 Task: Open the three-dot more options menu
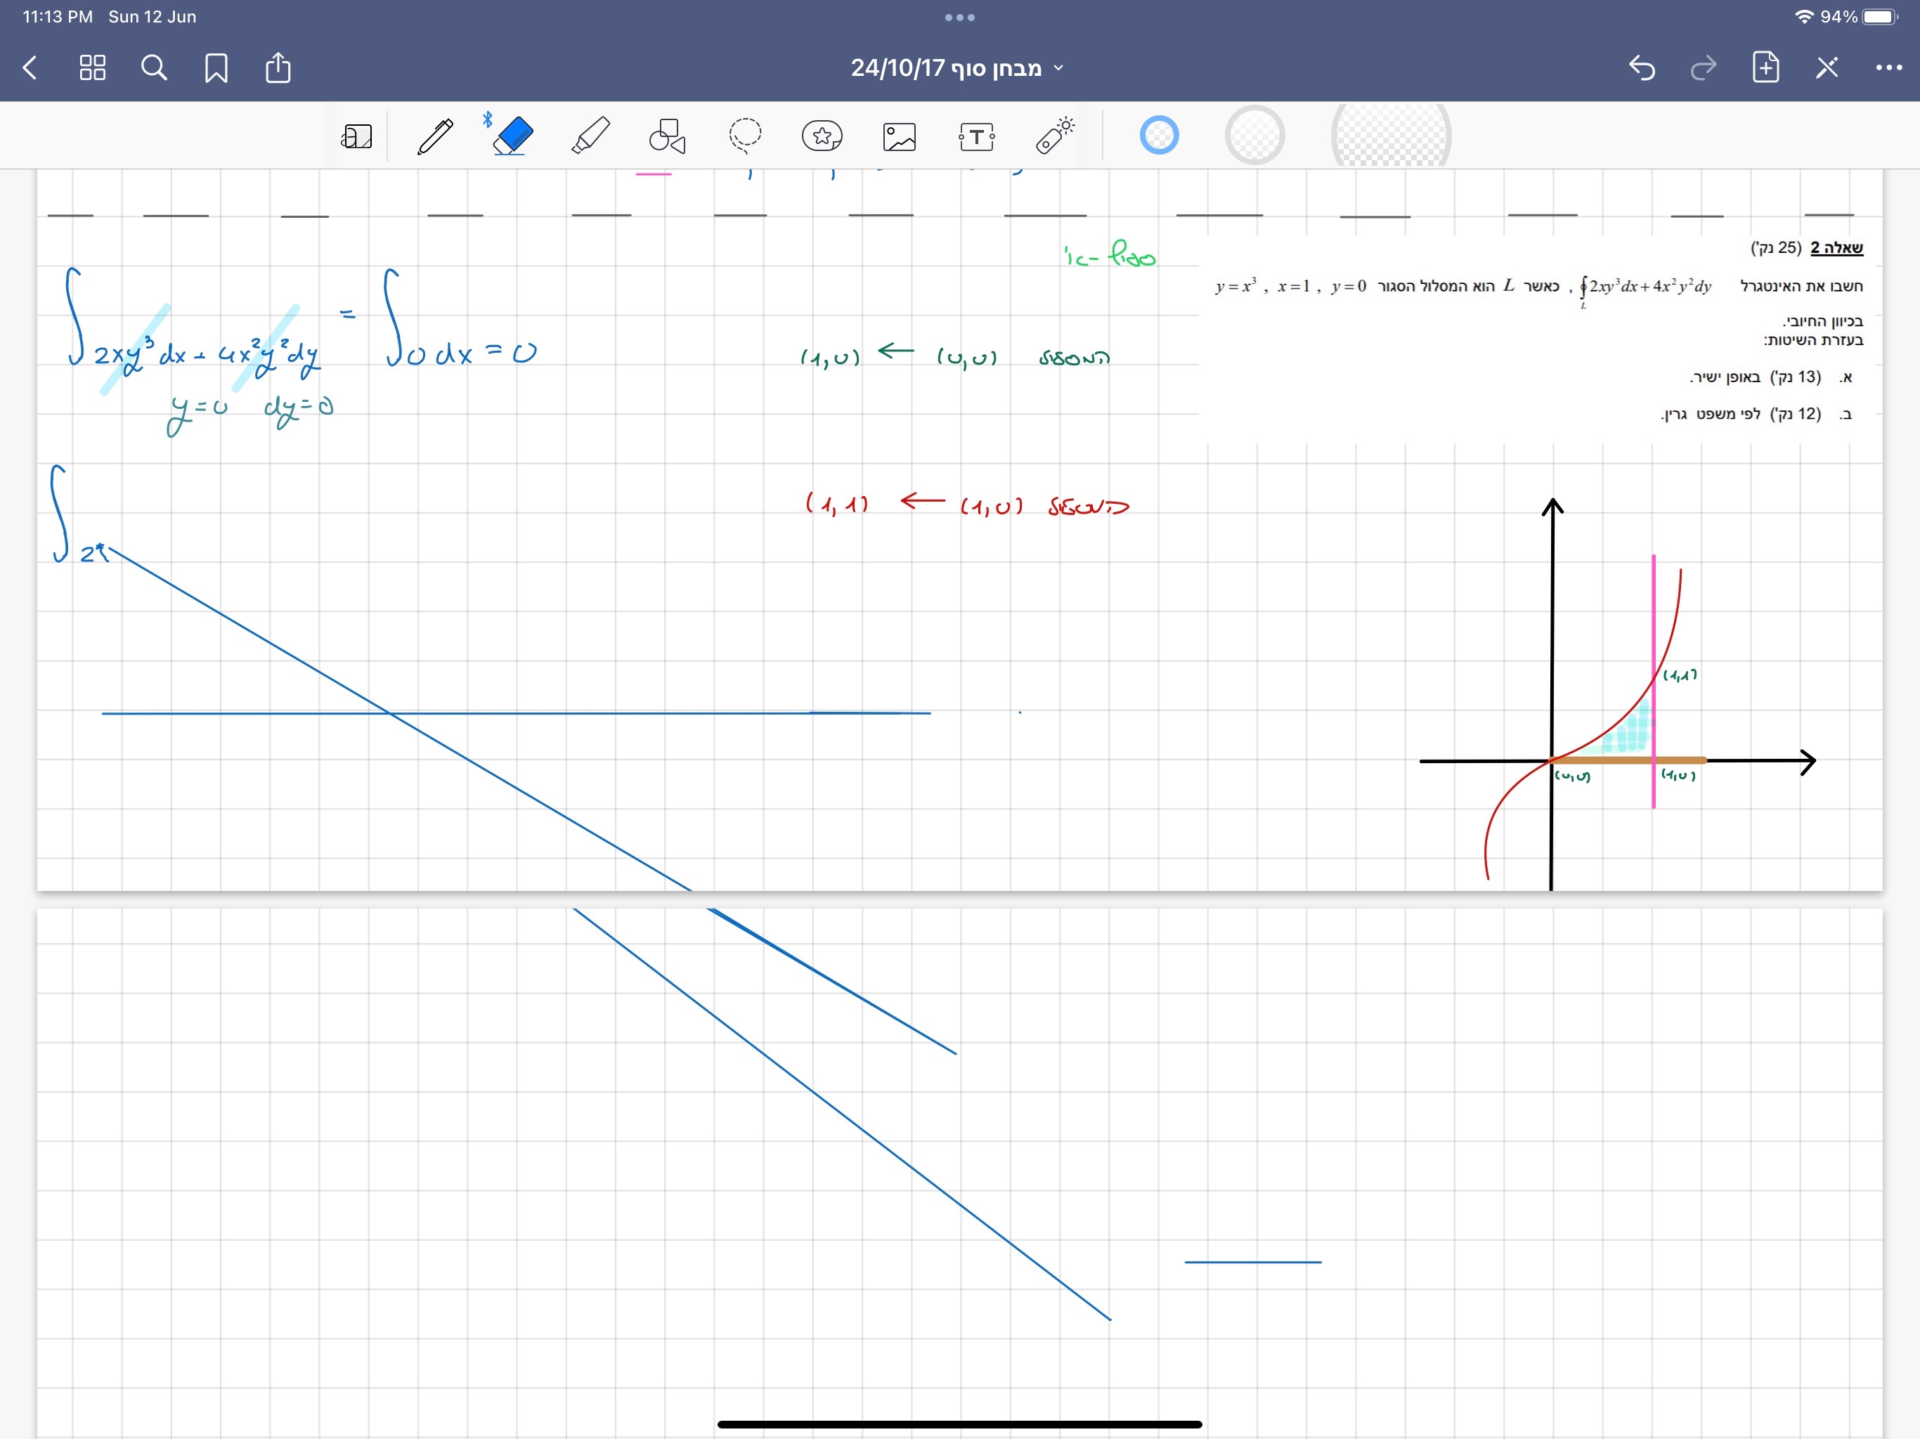1888,67
